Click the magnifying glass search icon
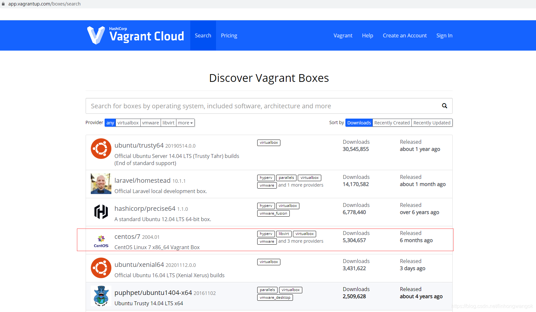 (x=445, y=106)
